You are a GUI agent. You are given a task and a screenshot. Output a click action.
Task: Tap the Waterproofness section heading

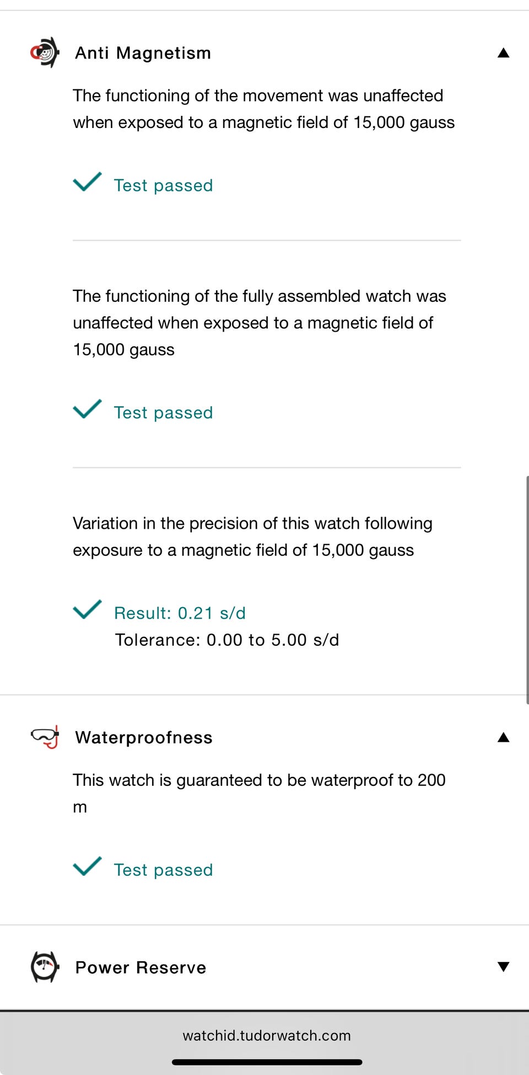(144, 738)
